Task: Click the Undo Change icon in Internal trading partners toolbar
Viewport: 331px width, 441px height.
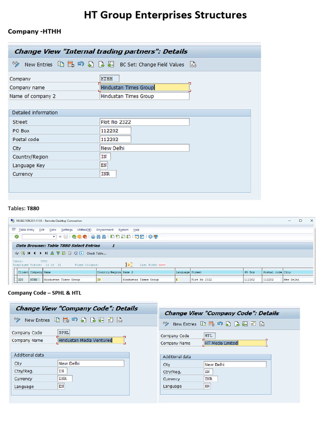Action: point(81,64)
